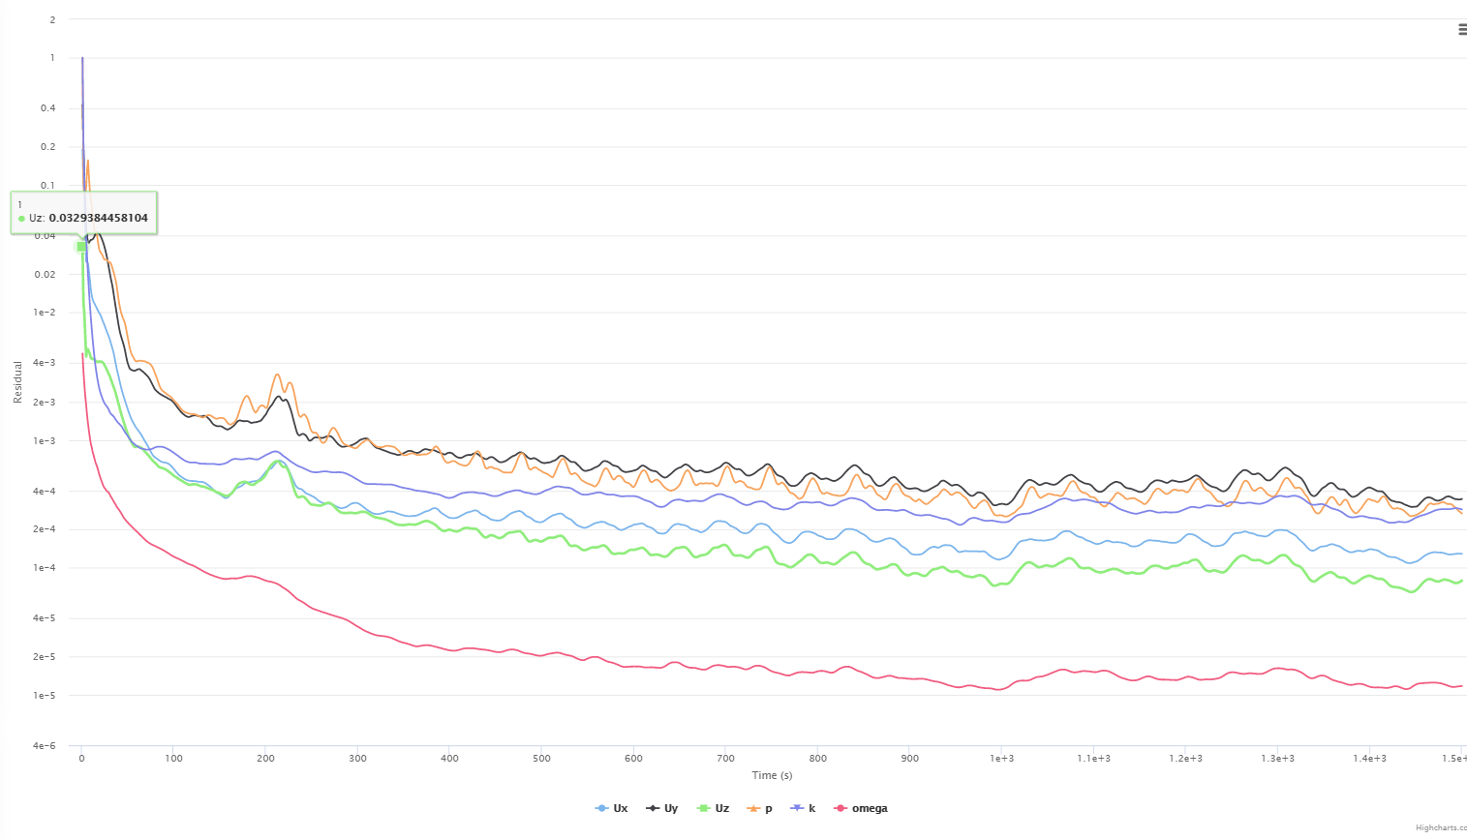Click the "Time (s)" axis title

(772, 775)
